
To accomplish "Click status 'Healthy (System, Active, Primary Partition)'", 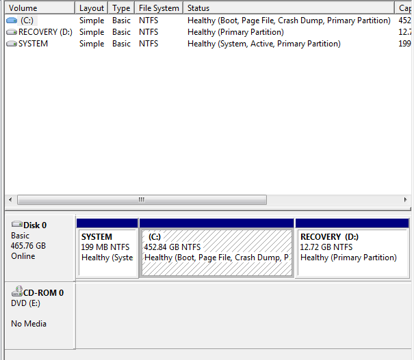I will 264,44.
